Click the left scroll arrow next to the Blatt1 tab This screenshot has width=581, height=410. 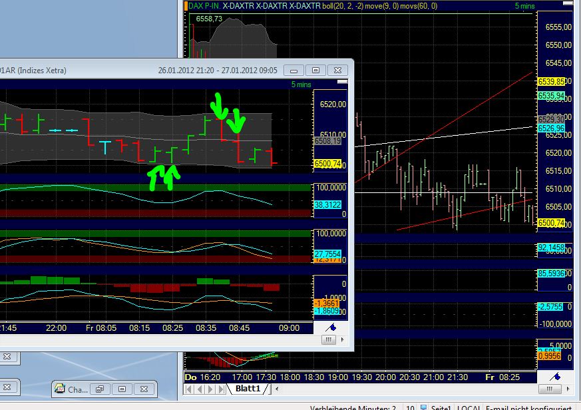tap(276, 389)
